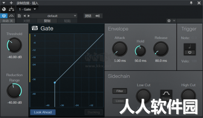Image resolution: width=203 pixels, height=118 pixels.
Task: Toggle the Ducking button
Action: [94, 112]
